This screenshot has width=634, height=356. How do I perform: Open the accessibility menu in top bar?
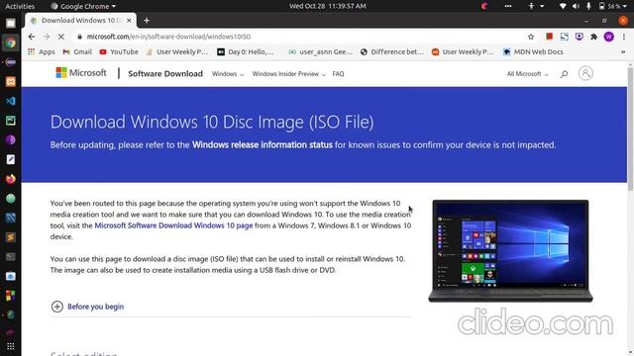[x=536, y=6]
